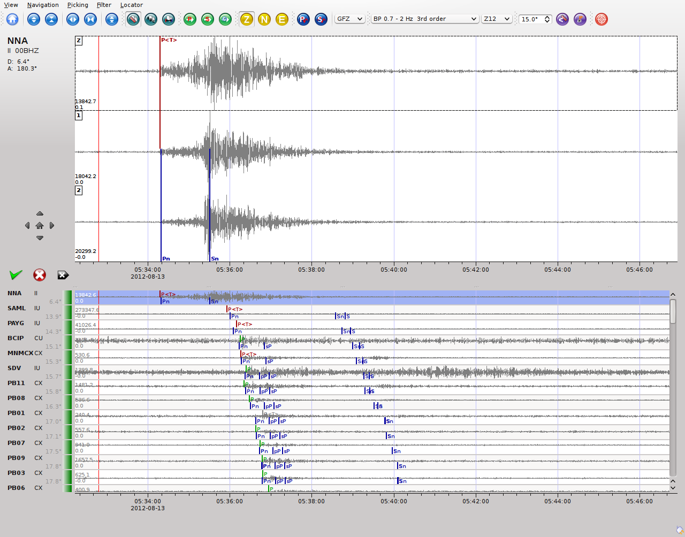Toggle the yellow Z component button
This screenshot has width=685, height=537.
click(246, 19)
